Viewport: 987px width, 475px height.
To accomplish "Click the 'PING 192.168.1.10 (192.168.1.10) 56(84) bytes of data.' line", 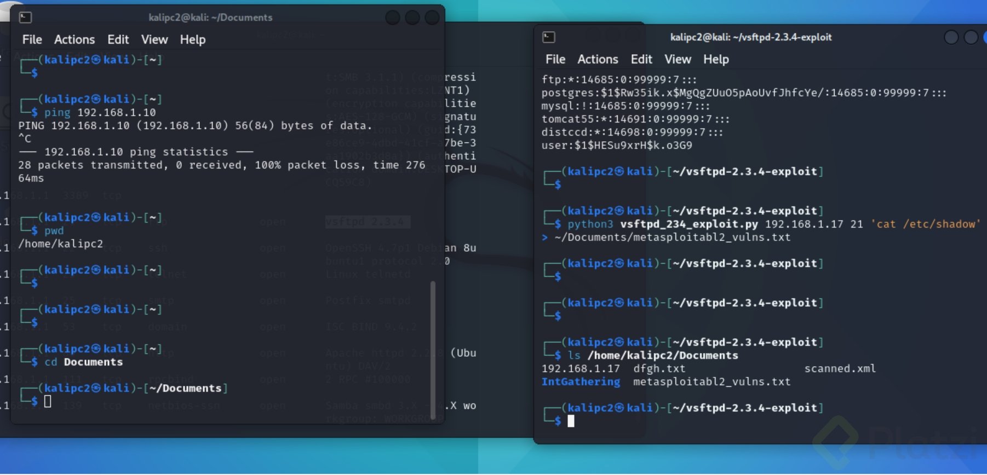I will (x=196, y=125).
